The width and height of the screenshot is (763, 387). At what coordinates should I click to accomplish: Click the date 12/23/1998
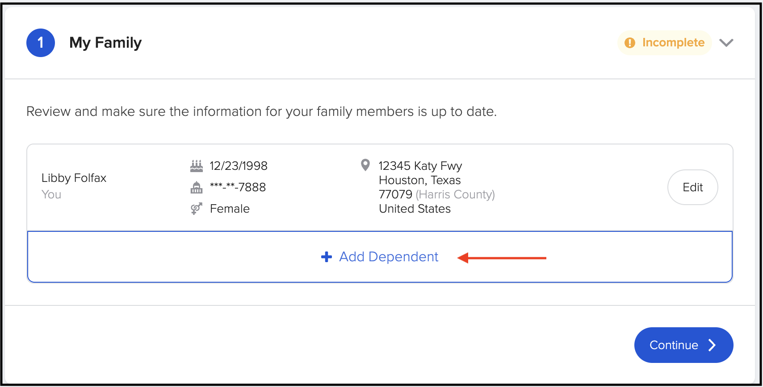239,165
